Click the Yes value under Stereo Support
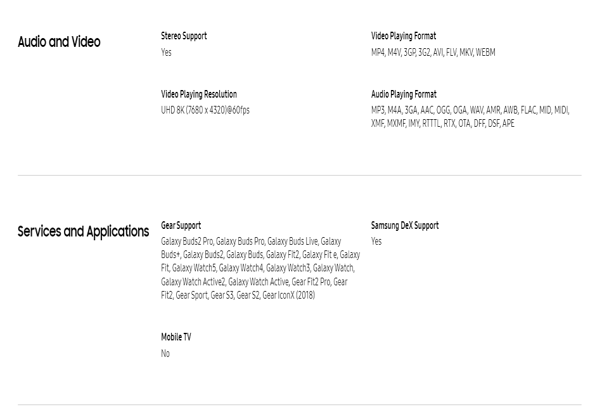Screen dimensions: 602x414 coord(166,52)
